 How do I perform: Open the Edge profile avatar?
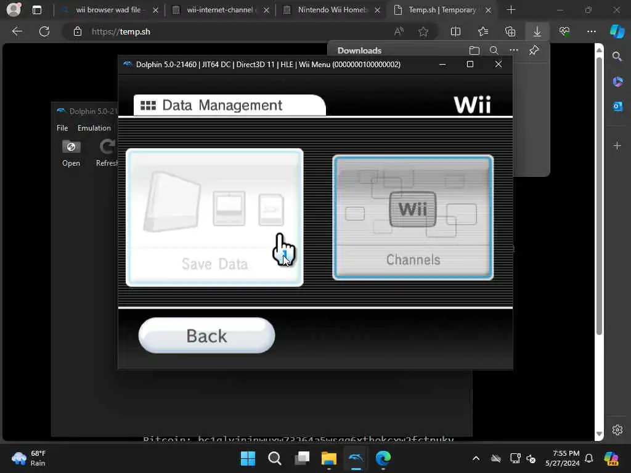click(x=14, y=10)
